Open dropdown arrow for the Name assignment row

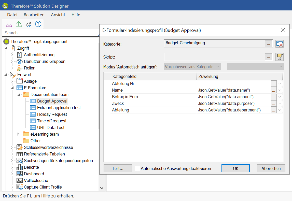pos(280,90)
